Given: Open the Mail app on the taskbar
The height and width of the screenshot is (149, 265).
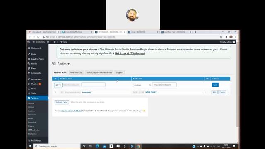Looking at the screenshot, I should click(x=104, y=146).
